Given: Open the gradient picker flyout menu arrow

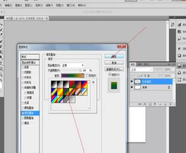Looking at the screenshot, I should click(x=93, y=82).
